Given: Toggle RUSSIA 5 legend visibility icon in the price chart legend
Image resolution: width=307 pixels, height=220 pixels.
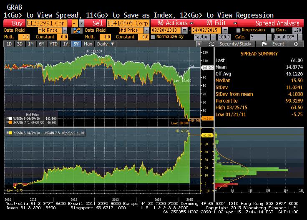Looking at the screenshot, I should tap(8, 118).
